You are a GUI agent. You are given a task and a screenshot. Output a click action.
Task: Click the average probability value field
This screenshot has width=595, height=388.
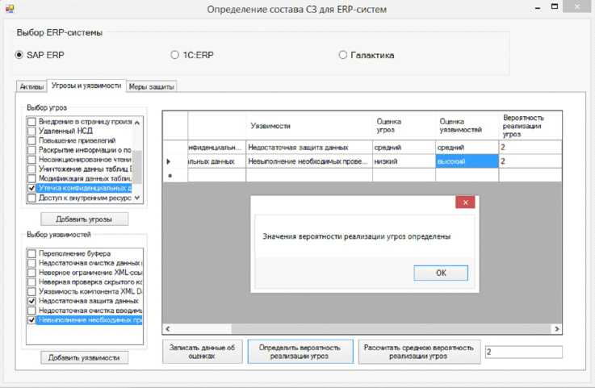(x=524, y=352)
